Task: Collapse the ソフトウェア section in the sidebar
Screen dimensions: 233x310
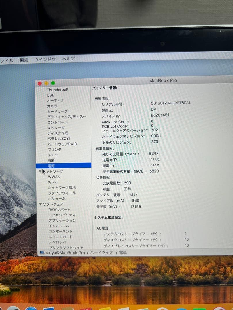Action: (41, 204)
